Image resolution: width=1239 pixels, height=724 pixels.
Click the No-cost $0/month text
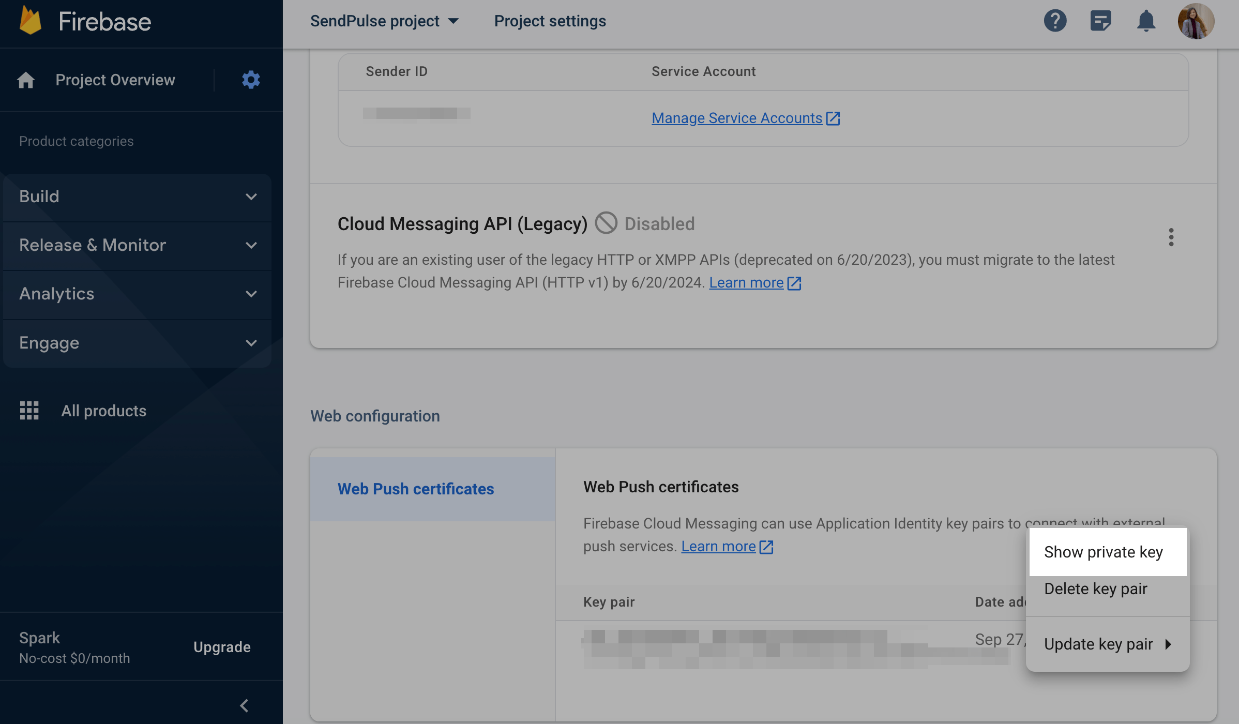pyautogui.click(x=74, y=658)
